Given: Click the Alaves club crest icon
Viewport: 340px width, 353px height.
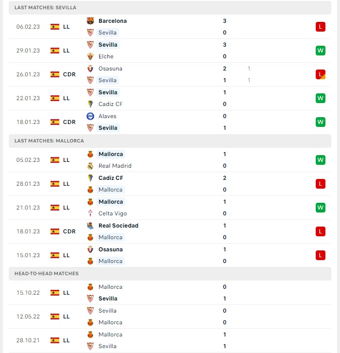Looking at the screenshot, I should click(90, 116).
